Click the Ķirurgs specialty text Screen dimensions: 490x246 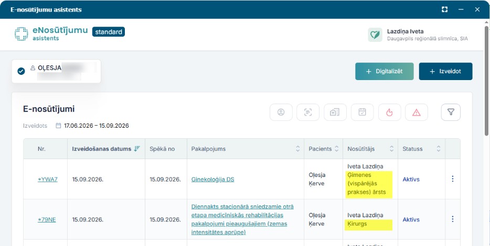(357, 224)
